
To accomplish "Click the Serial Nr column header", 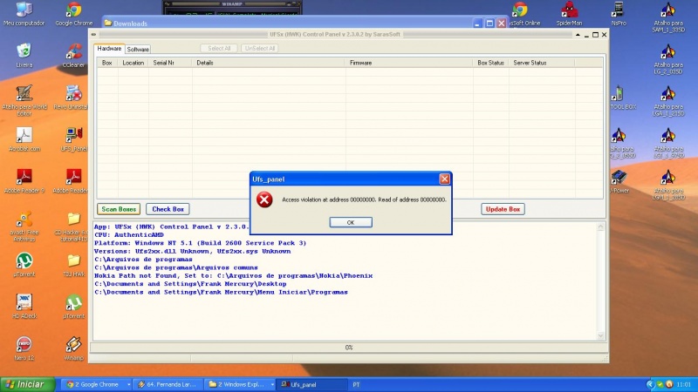I will 170,63.
